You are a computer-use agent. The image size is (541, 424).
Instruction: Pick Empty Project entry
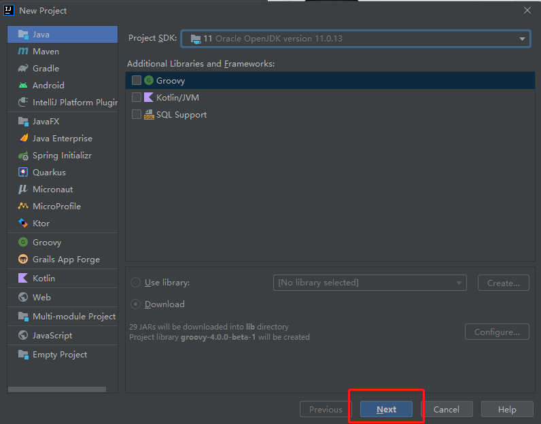(x=63, y=354)
